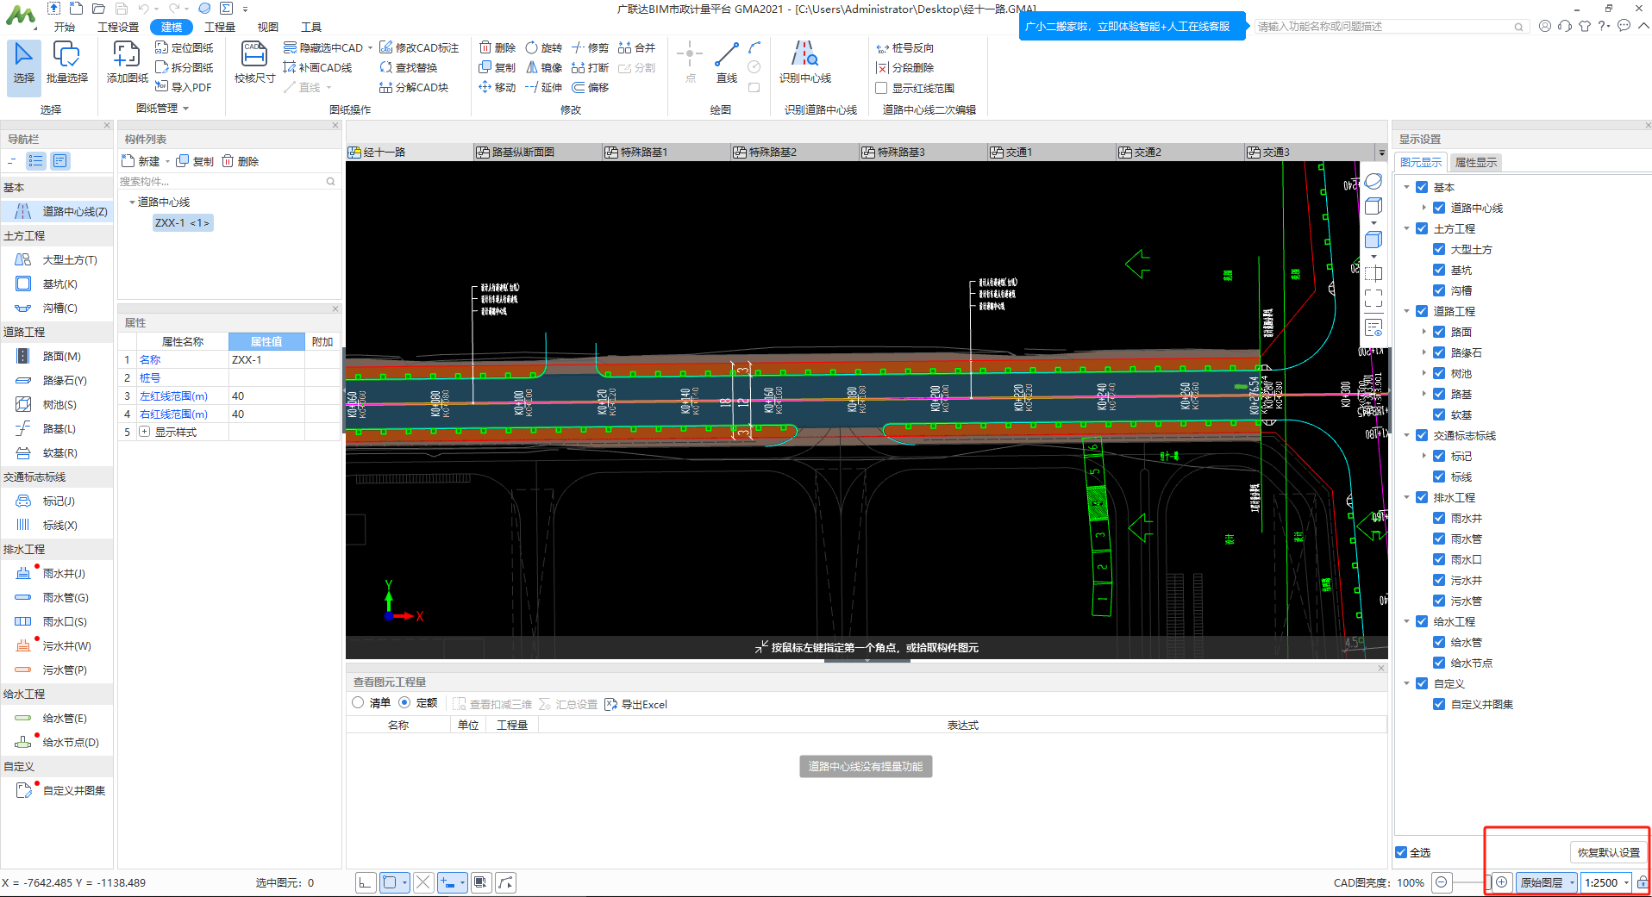The image size is (1652, 897).
Task: Toggle 道路中心线 visibility checkbox
Action: click(1438, 208)
